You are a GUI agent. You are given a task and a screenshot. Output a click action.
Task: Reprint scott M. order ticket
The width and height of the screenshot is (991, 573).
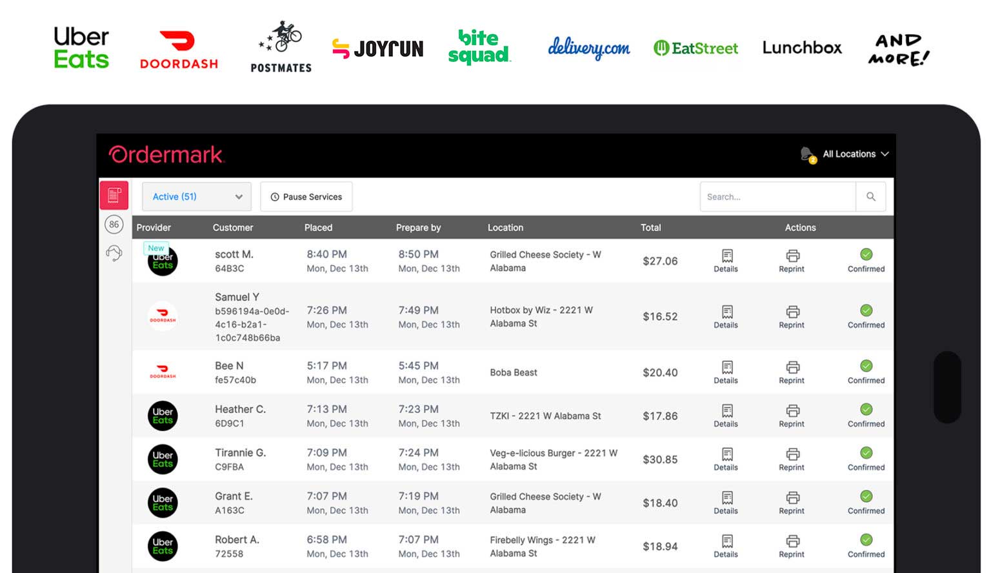(x=792, y=261)
